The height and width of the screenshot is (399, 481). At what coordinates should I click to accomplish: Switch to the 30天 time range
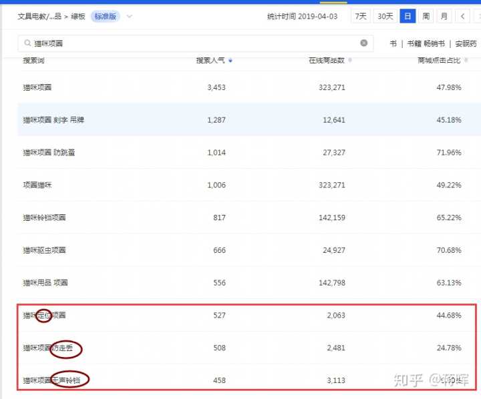click(385, 17)
